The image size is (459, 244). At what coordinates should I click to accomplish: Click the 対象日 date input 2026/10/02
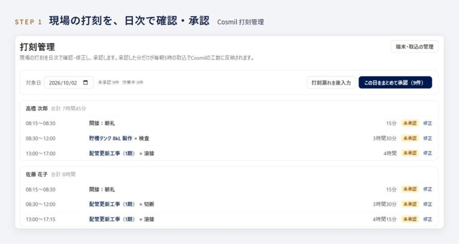(69, 82)
